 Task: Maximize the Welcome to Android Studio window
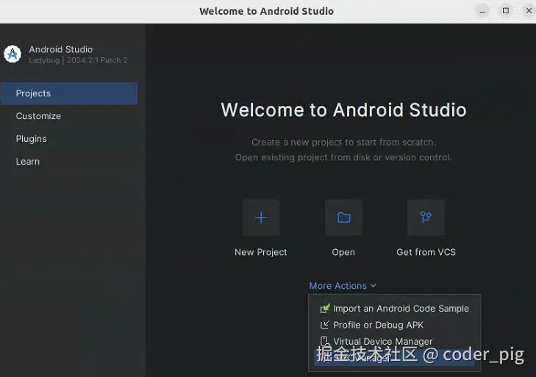[506, 11]
